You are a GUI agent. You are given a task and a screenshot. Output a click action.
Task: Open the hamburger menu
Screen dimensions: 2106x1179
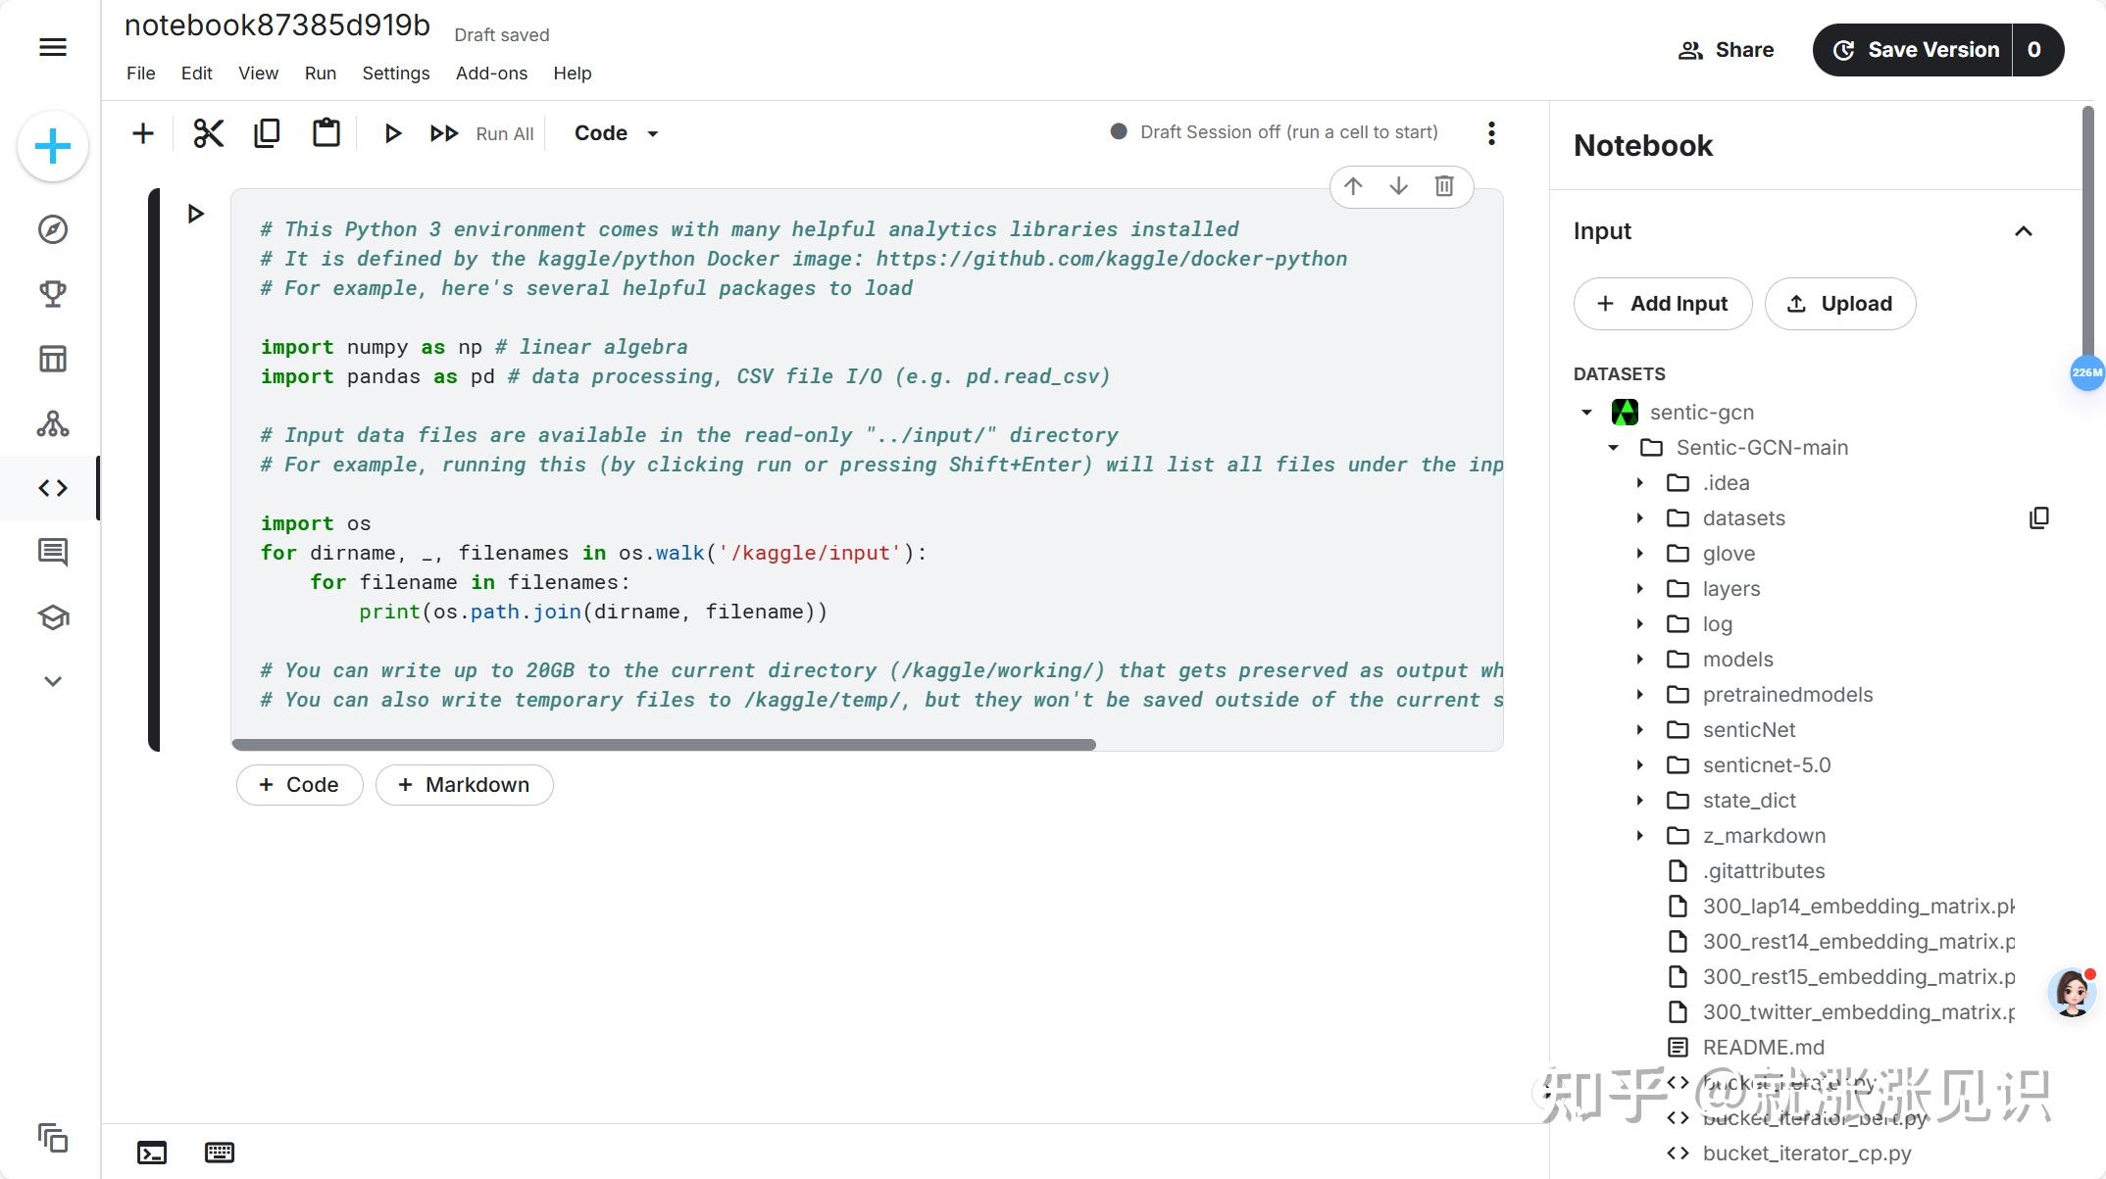(53, 47)
